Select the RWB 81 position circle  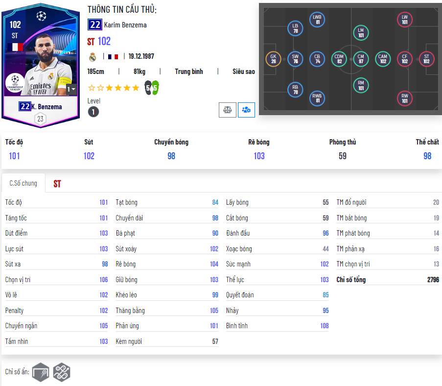click(x=317, y=98)
